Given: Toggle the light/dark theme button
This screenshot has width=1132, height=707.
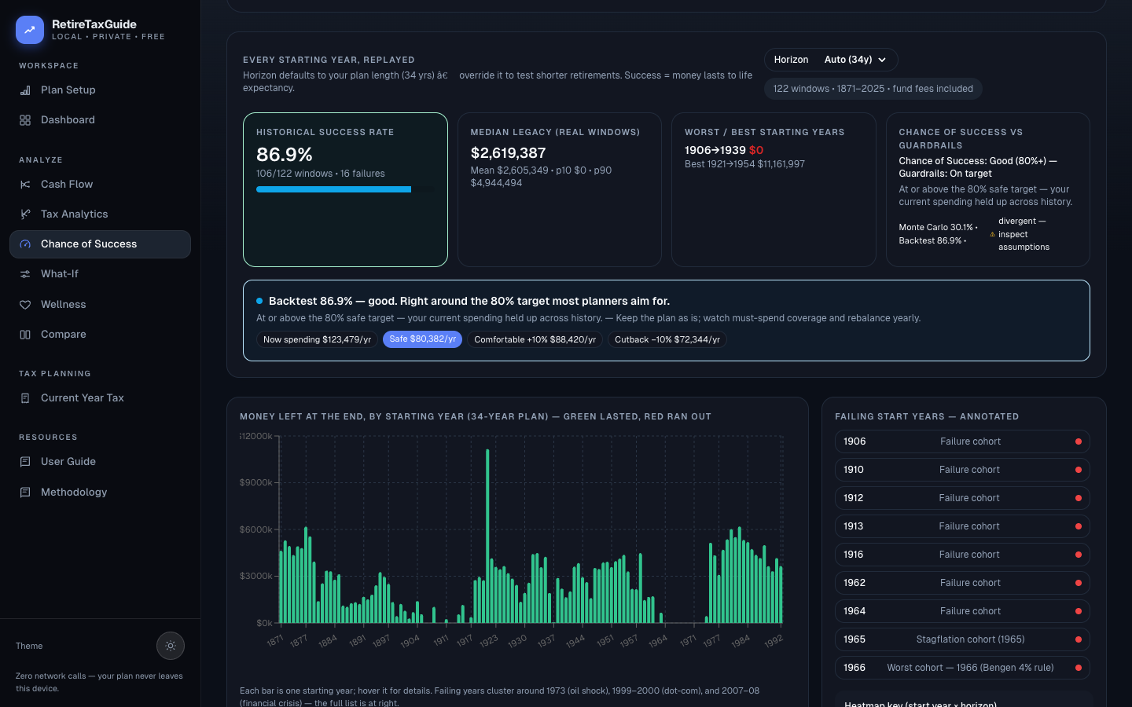Looking at the screenshot, I should (x=171, y=646).
